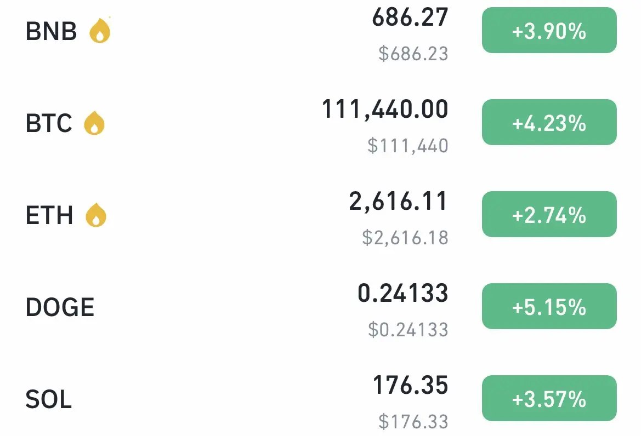The width and height of the screenshot is (641, 436).
Task: Select the BNB price 686.27
Action: pos(410,18)
